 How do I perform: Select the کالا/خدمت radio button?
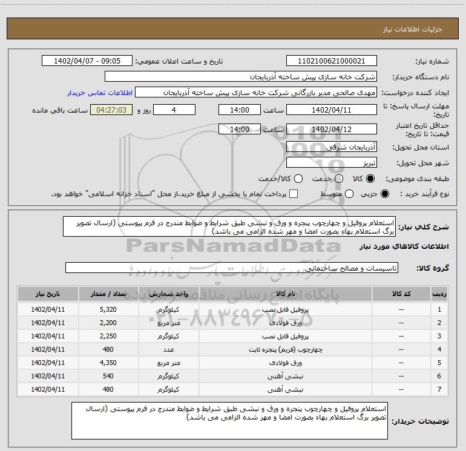point(298,179)
